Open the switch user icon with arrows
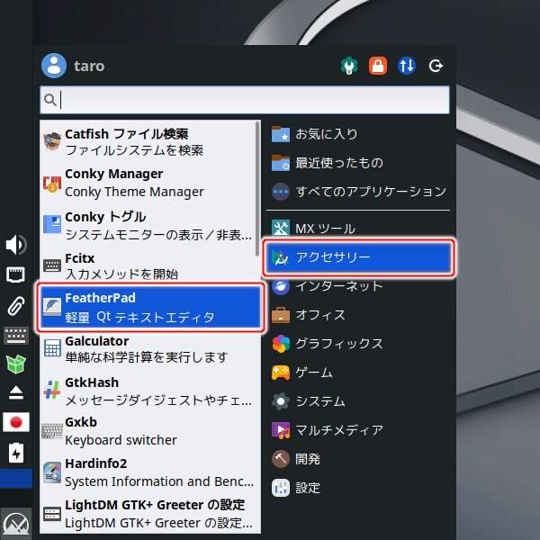The image size is (540, 540). tap(407, 66)
